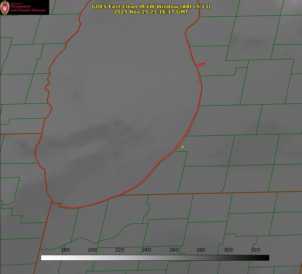Click the 200 colorbar label
This screenshot has width=302, height=274.
pyautogui.click(x=92, y=250)
